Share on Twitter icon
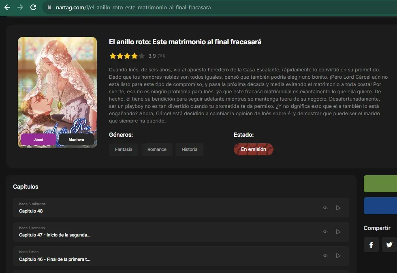397x273 pixels. 389,245
